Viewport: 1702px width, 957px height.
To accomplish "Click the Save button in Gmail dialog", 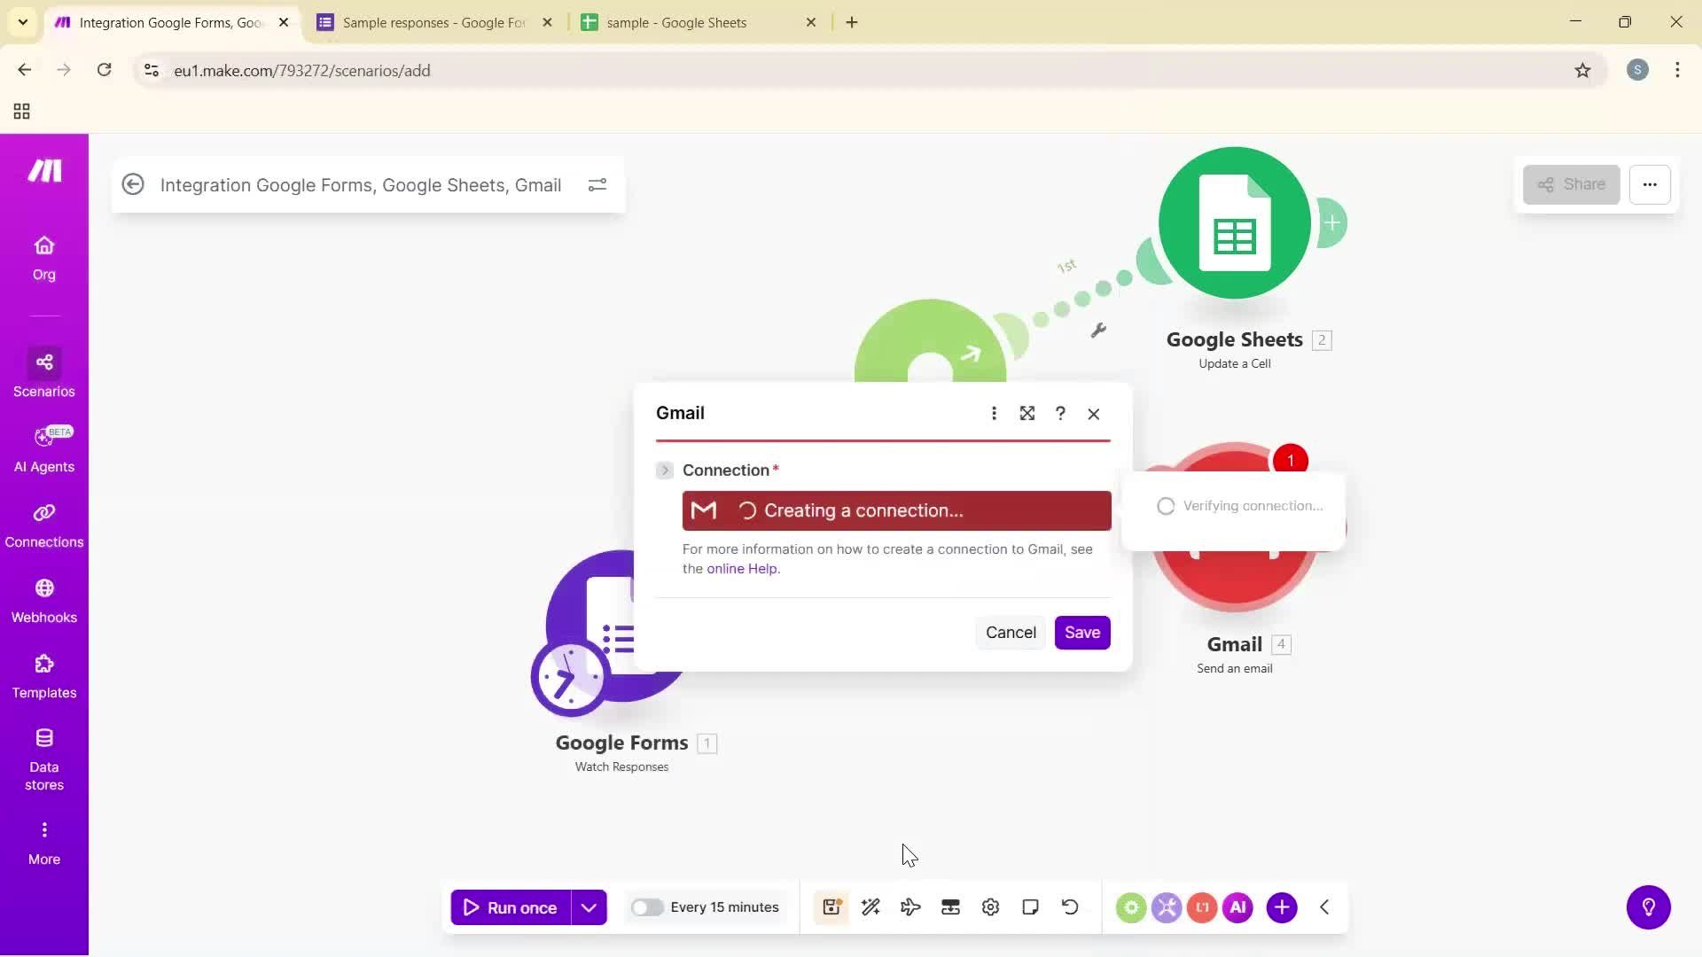I will [1082, 632].
